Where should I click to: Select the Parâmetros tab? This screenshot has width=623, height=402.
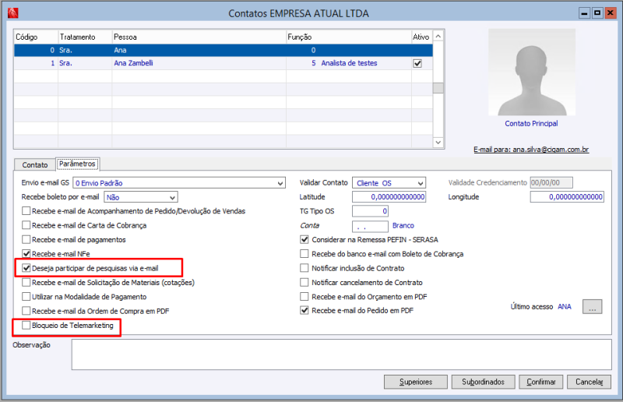click(77, 164)
